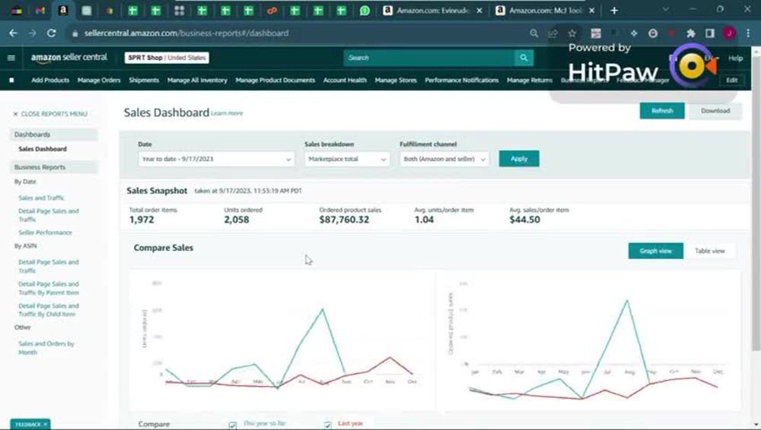The image size is (761, 430).
Task: Open browser three-dot menu
Action: [x=748, y=33]
